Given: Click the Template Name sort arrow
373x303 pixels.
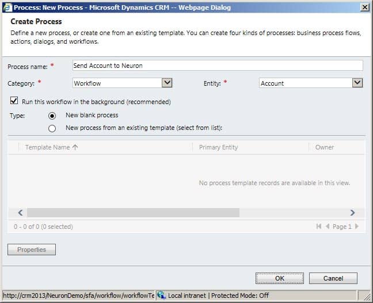Looking at the screenshot, I should (x=75, y=147).
